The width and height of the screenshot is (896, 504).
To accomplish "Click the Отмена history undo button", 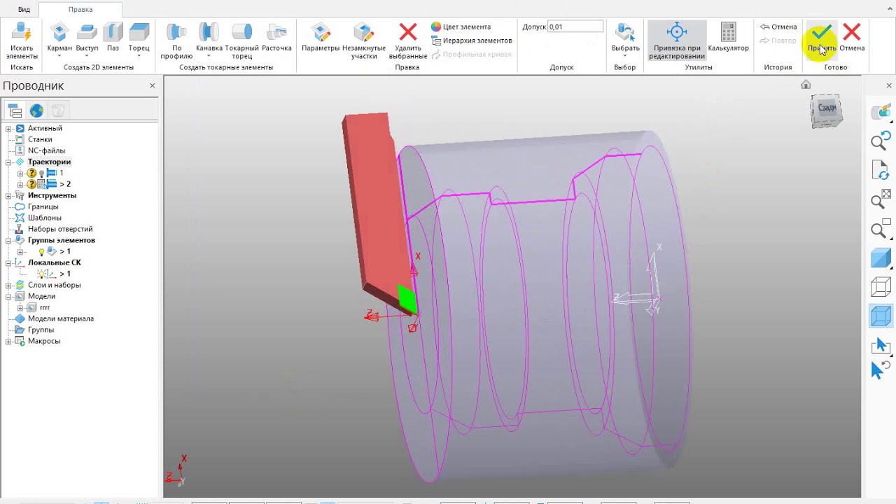I will point(778,27).
